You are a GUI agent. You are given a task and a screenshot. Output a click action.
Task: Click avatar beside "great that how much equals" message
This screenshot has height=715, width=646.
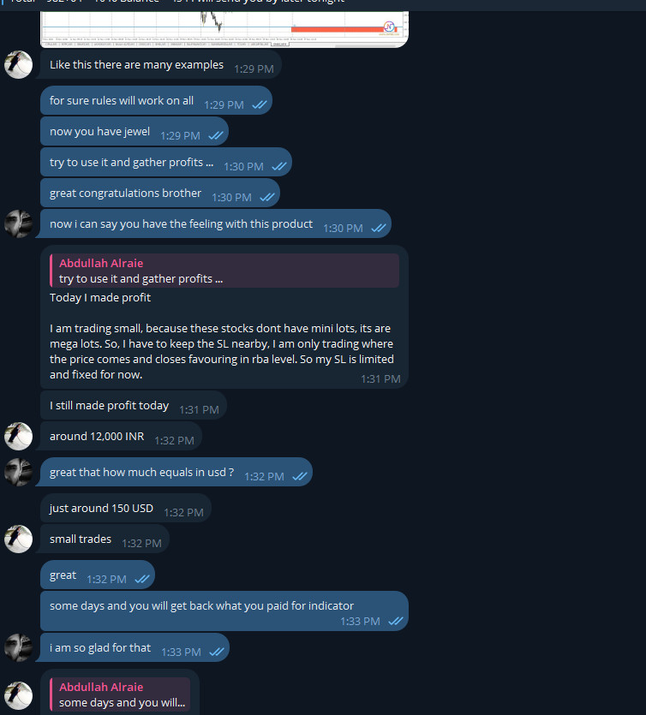click(18, 473)
